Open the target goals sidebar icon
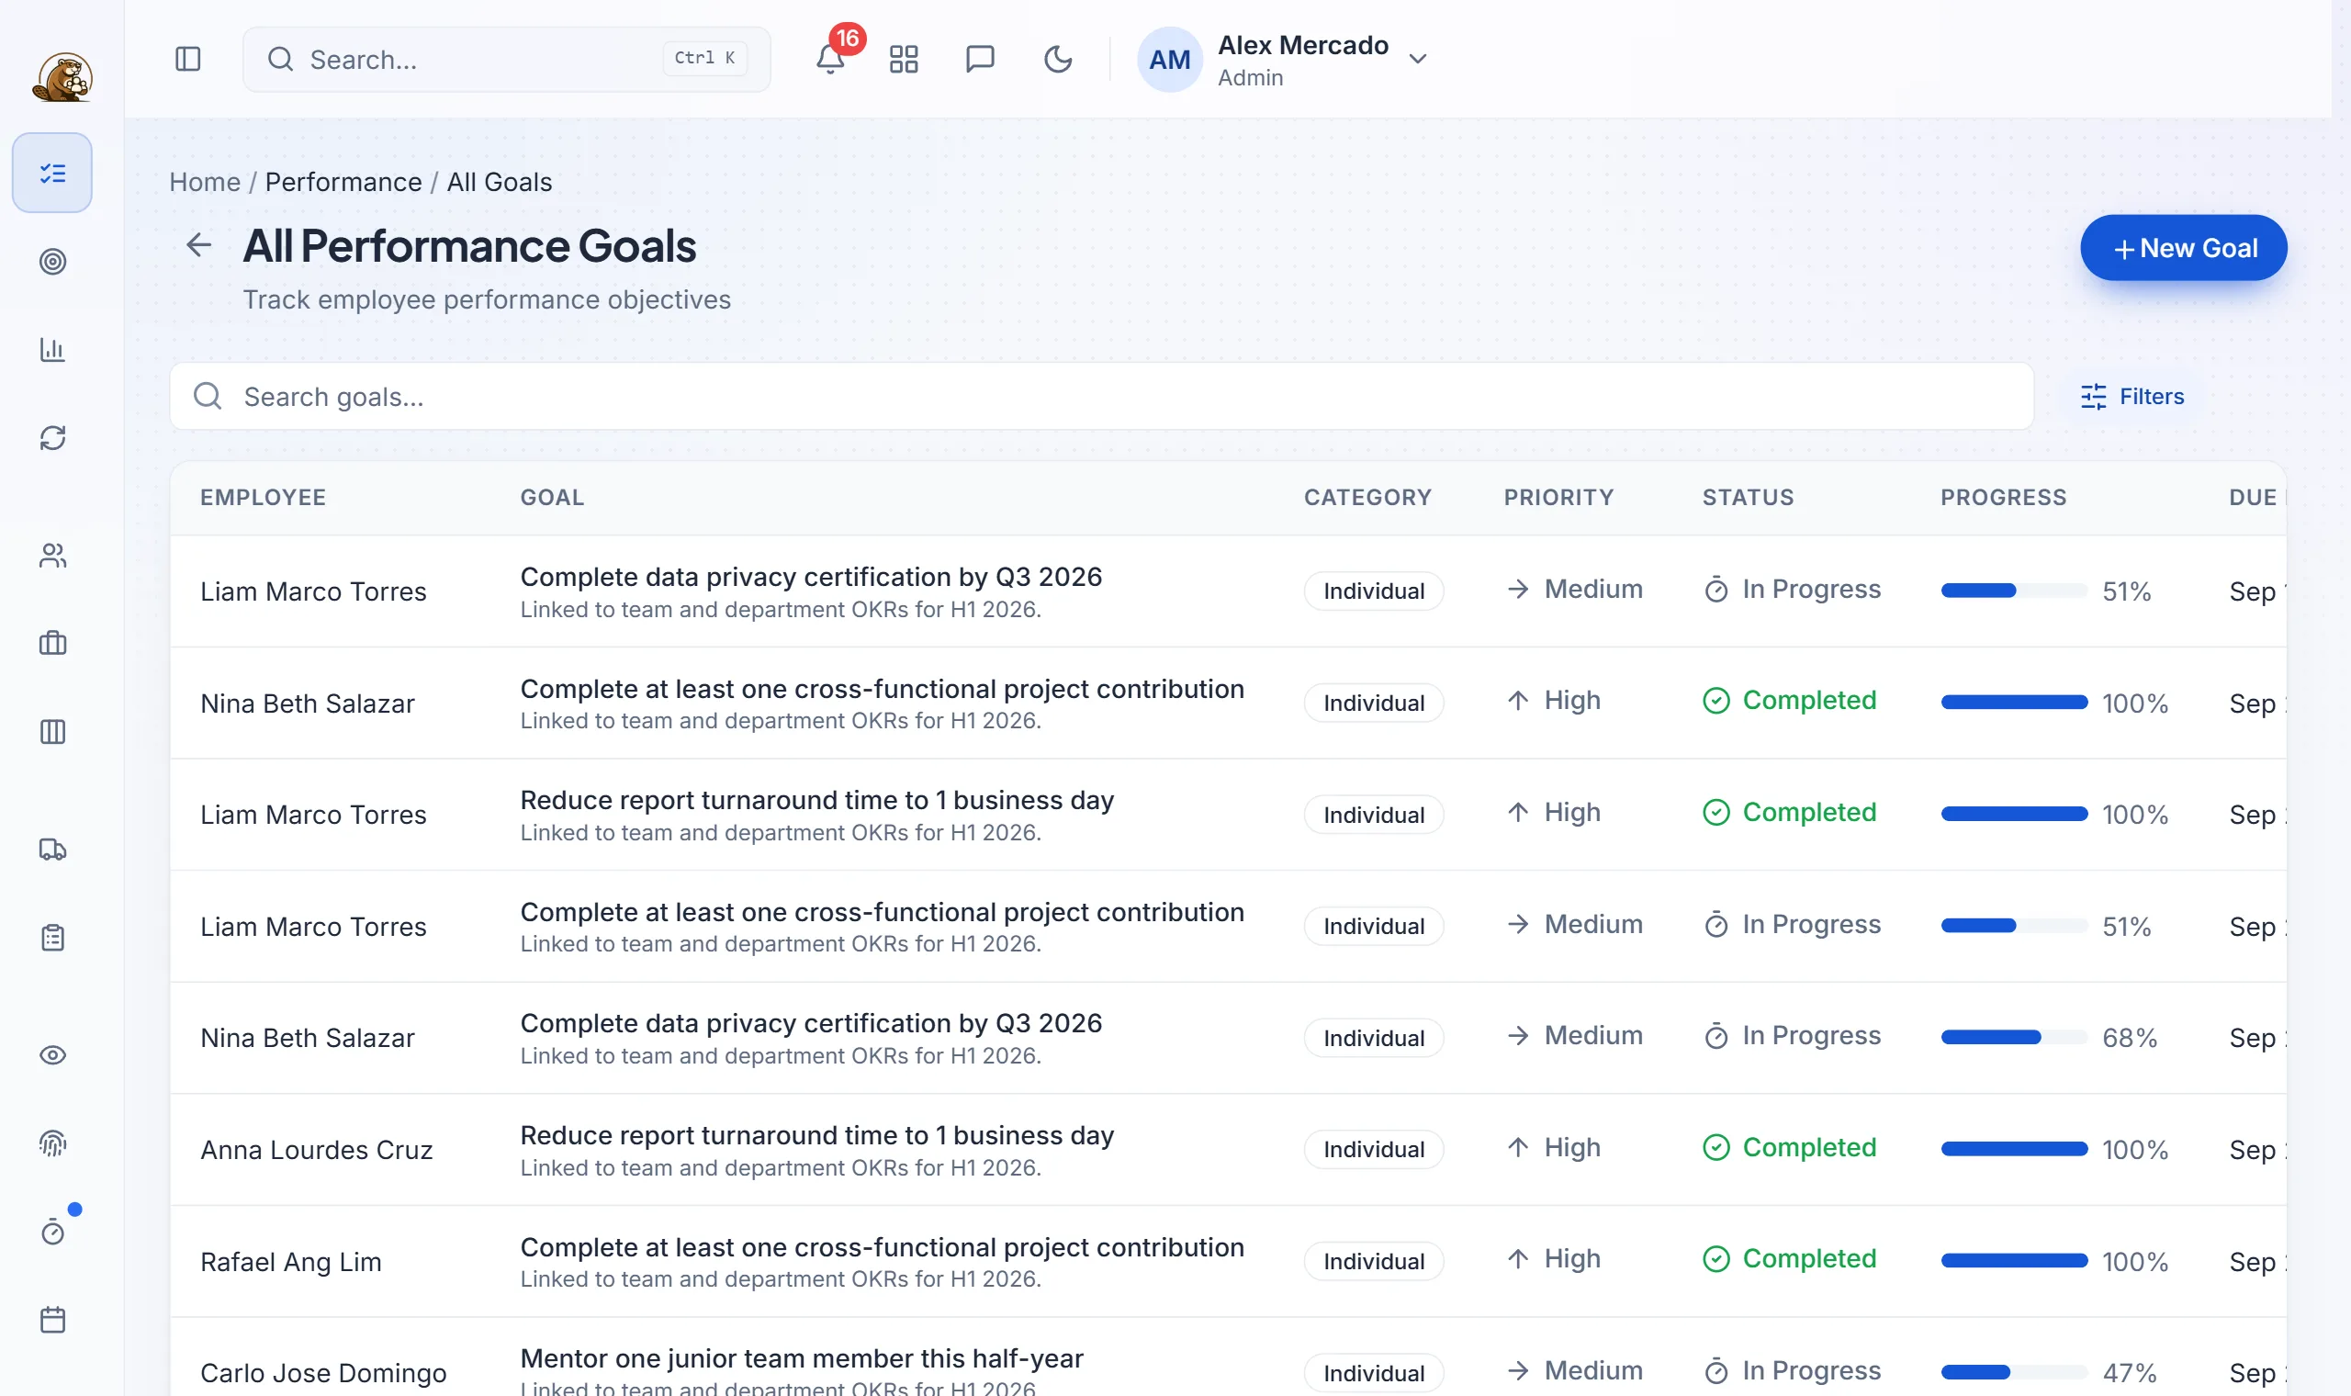Image resolution: width=2351 pixels, height=1396 pixels. tap(52, 262)
